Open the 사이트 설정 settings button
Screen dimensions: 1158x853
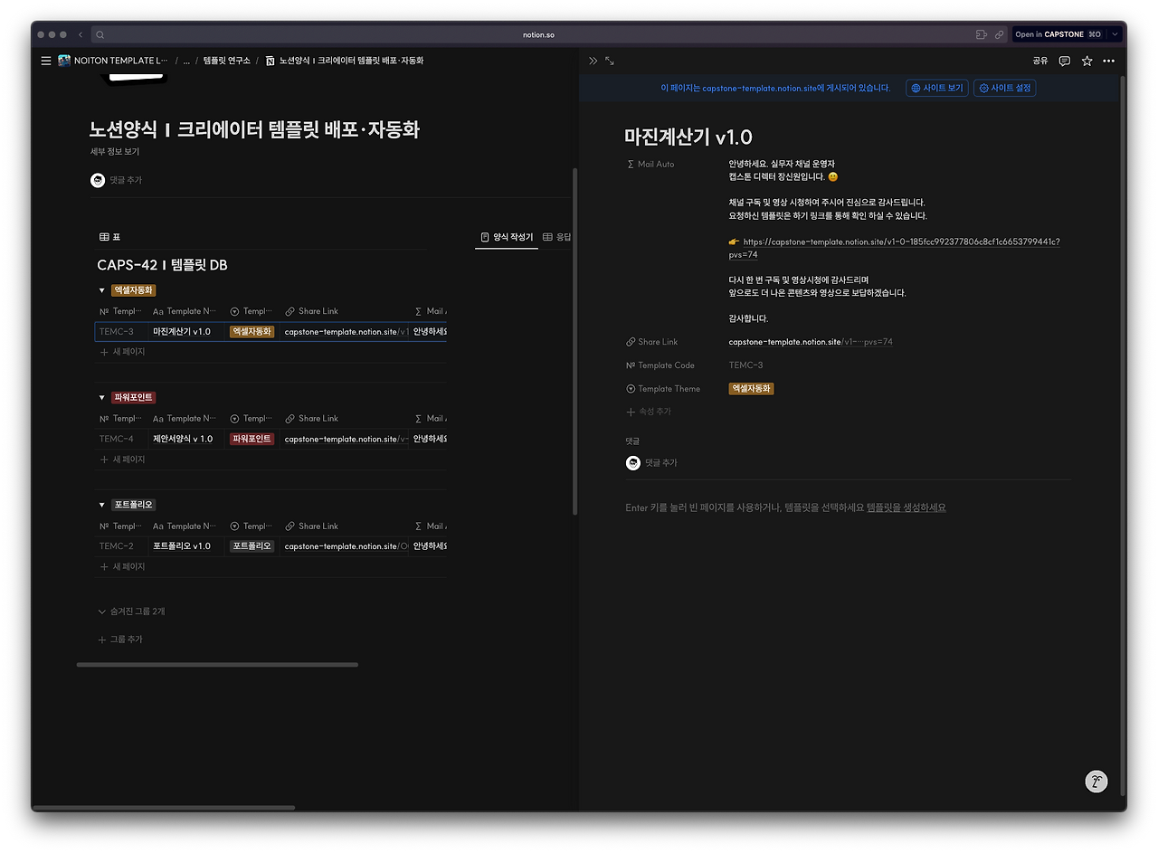click(x=1004, y=88)
